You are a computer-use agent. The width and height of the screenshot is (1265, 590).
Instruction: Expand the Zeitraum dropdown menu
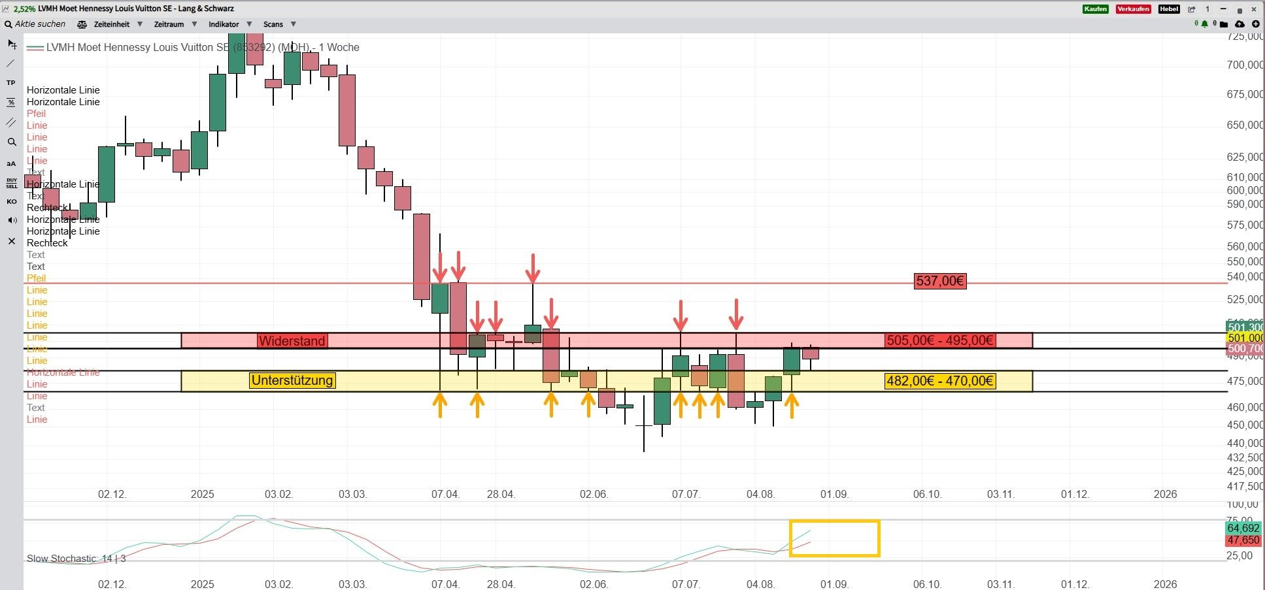tap(169, 24)
